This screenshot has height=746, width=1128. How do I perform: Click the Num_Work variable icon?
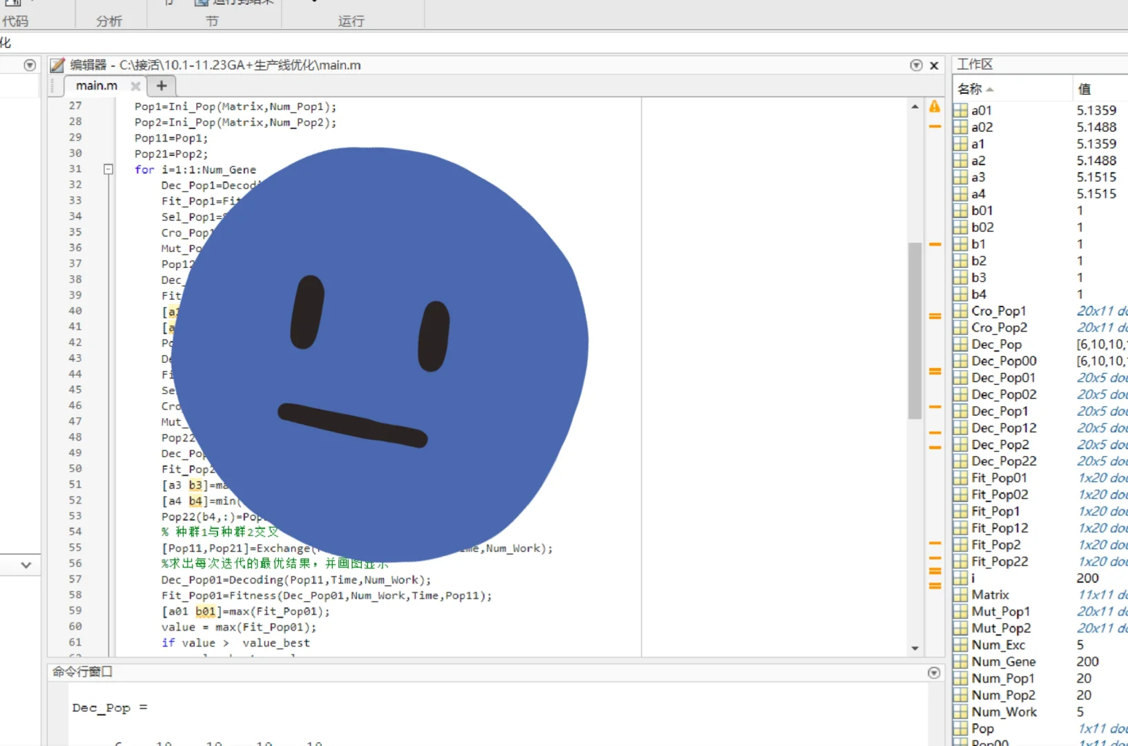(960, 711)
